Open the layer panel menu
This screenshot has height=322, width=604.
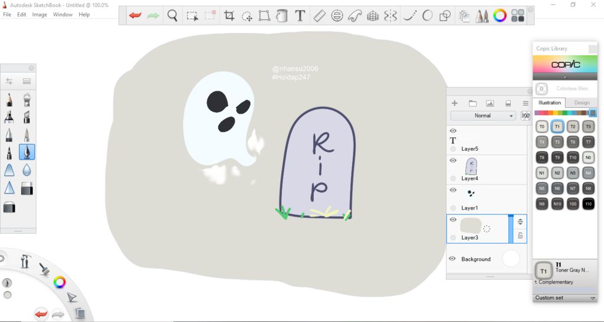(x=526, y=103)
